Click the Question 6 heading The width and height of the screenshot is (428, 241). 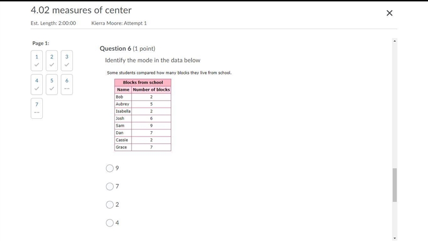pos(127,49)
